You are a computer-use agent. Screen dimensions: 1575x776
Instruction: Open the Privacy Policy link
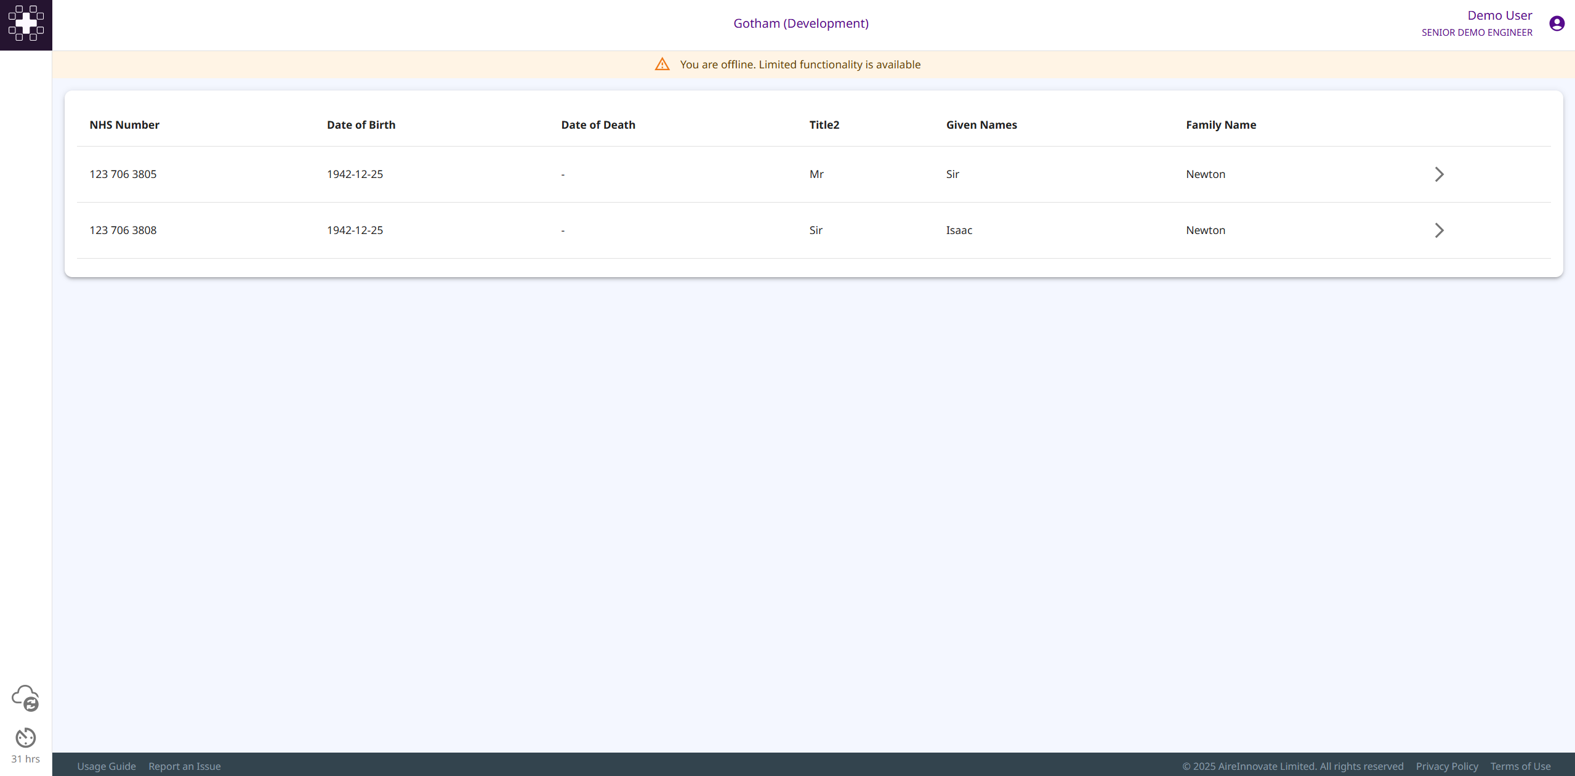(1446, 766)
